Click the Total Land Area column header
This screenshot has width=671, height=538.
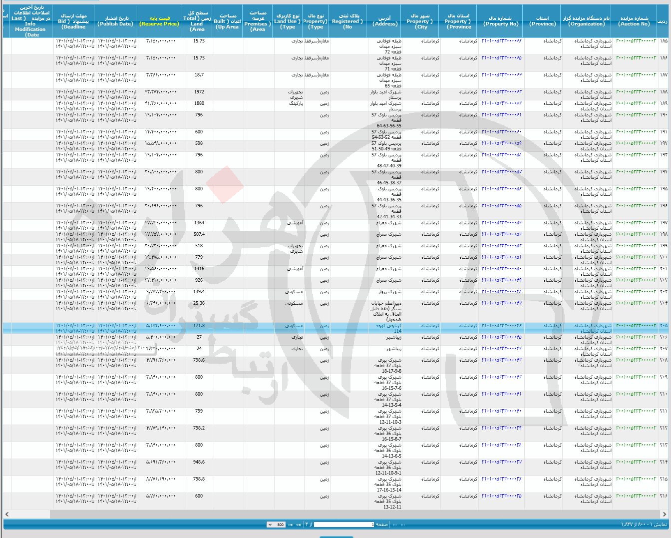tap(198, 21)
